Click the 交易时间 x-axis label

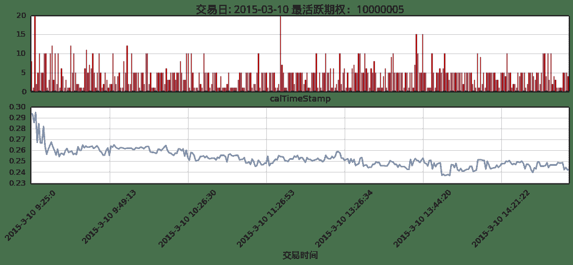(x=299, y=255)
